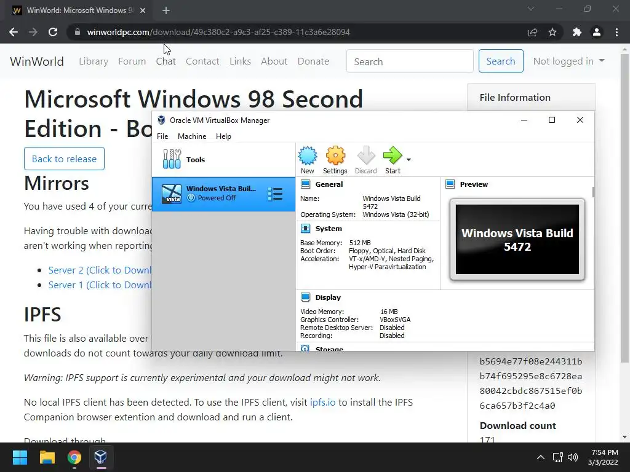630x472 pixels.
Task: Click the Back to release button
Action: 64,159
